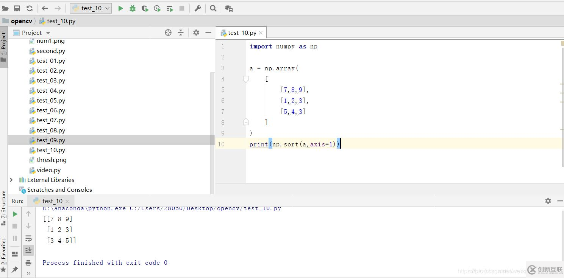Rerun test_10 from the Run panel
This screenshot has width=564, height=278.
pos(15,214)
